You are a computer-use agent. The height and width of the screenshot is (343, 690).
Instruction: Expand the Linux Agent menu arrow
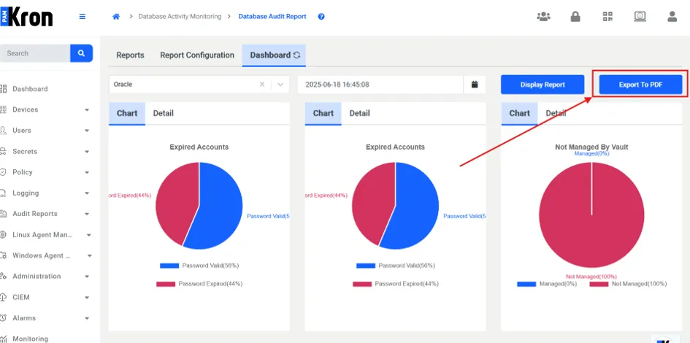click(89, 235)
